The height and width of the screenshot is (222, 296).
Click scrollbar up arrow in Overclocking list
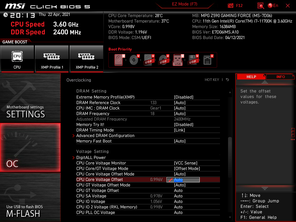click(230, 92)
